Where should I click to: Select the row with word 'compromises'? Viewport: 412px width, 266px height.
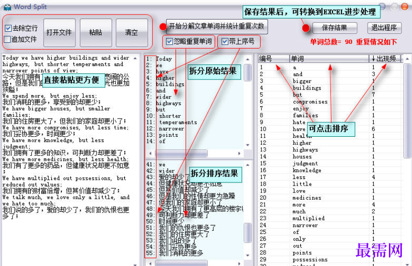point(330,102)
